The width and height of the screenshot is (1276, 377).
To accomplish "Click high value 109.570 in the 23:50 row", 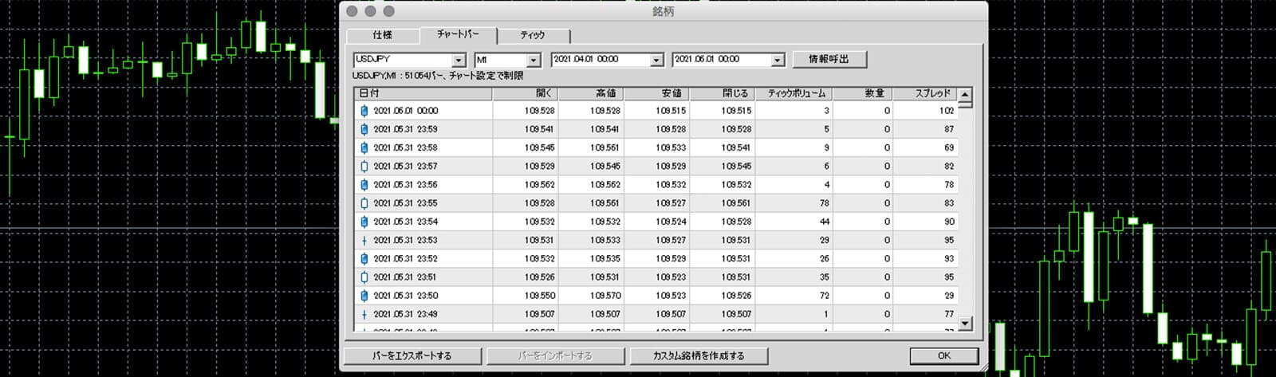I will [605, 296].
